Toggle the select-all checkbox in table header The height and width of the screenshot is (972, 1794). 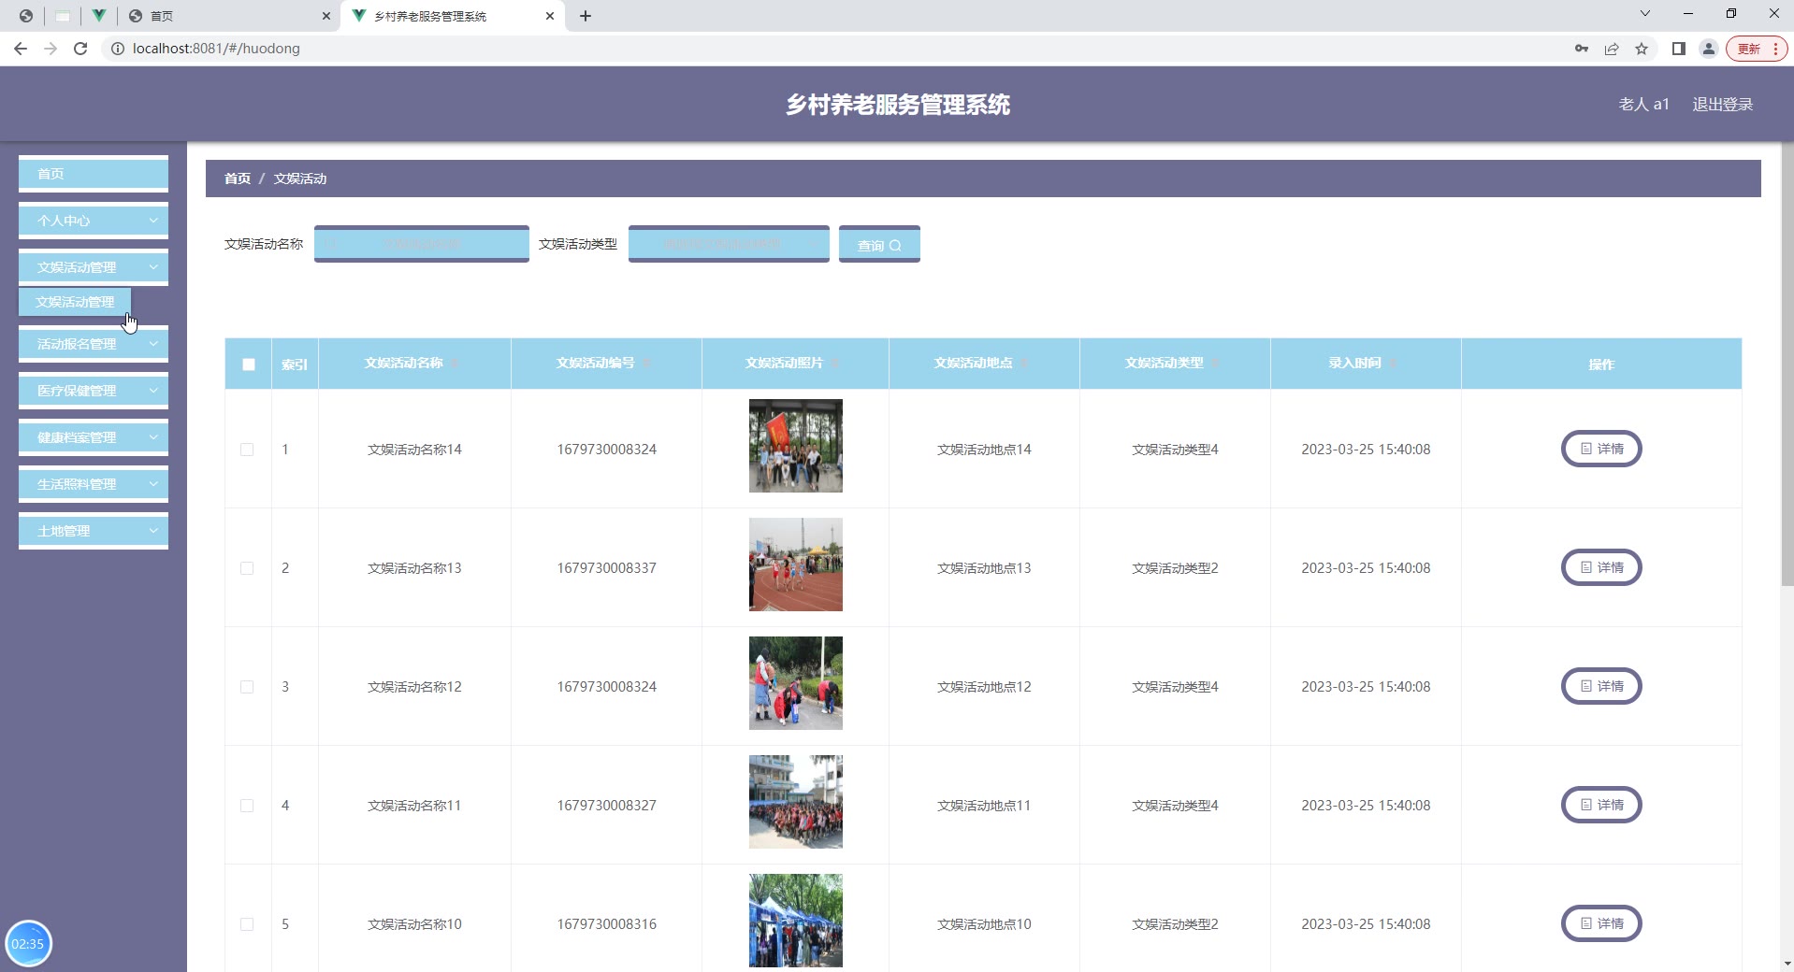coord(249,364)
